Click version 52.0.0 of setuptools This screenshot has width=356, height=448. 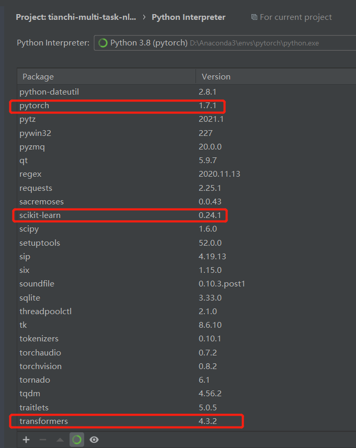click(x=210, y=243)
